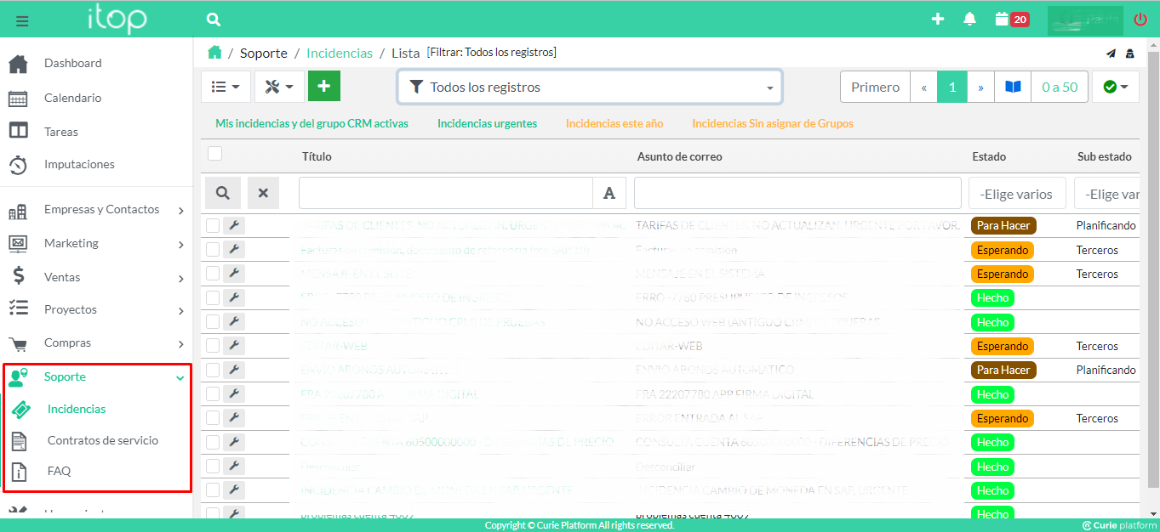Click the hamburger menu icon

(22, 20)
